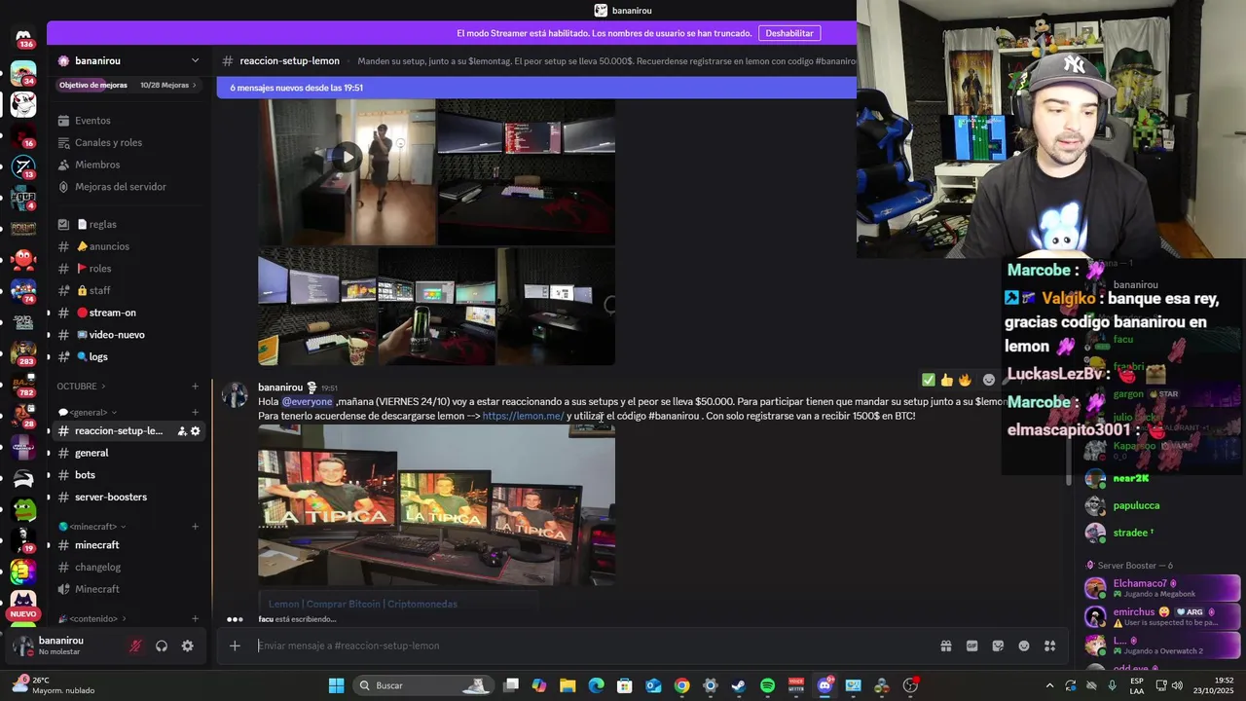The width and height of the screenshot is (1246, 701).
Task: Open the server icon with 34 badge
Action: click(23, 73)
